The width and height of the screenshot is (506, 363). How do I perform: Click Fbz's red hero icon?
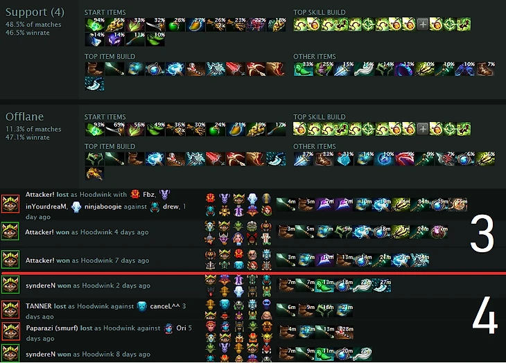135,194
